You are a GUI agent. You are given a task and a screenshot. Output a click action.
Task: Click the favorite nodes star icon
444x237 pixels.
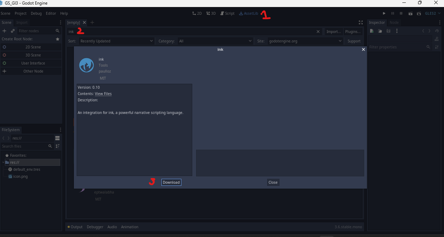(x=58, y=39)
